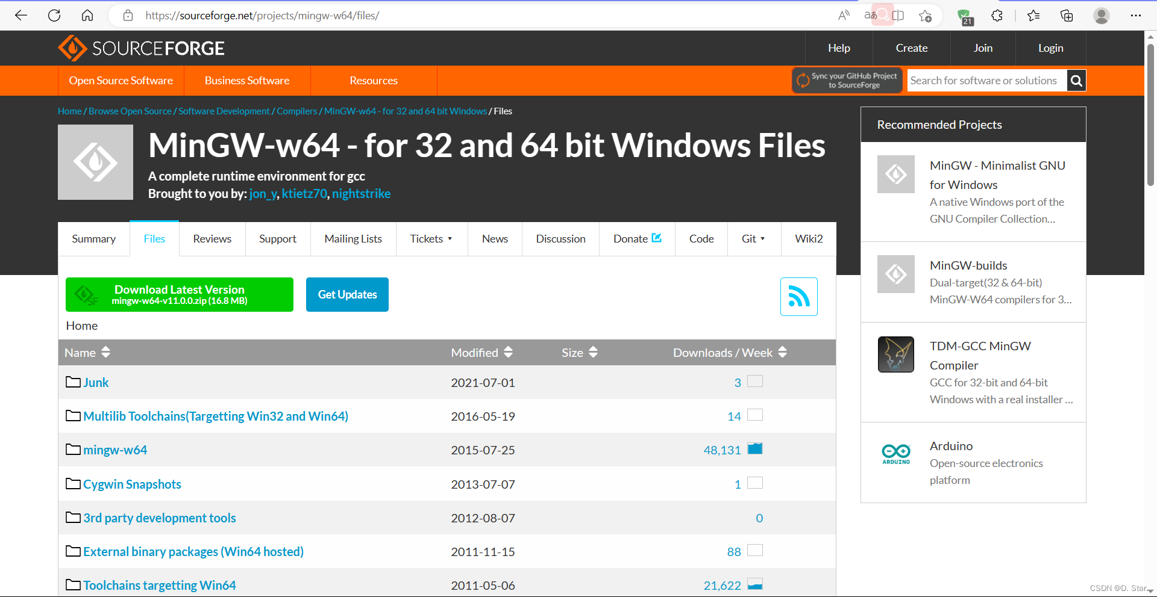The height and width of the screenshot is (597, 1157).
Task: Reload the page with refresh icon
Action: click(54, 16)
